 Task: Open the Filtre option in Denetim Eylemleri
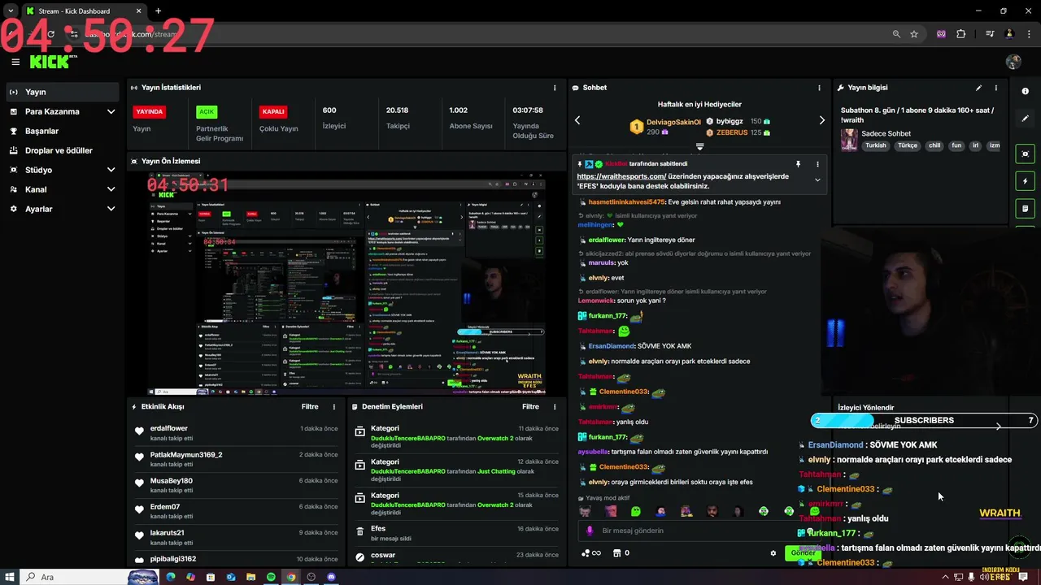(x=530, y=406)
